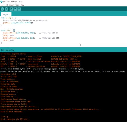Select the migalka sketch tab
127x122 pixels.
coord(6,14)
